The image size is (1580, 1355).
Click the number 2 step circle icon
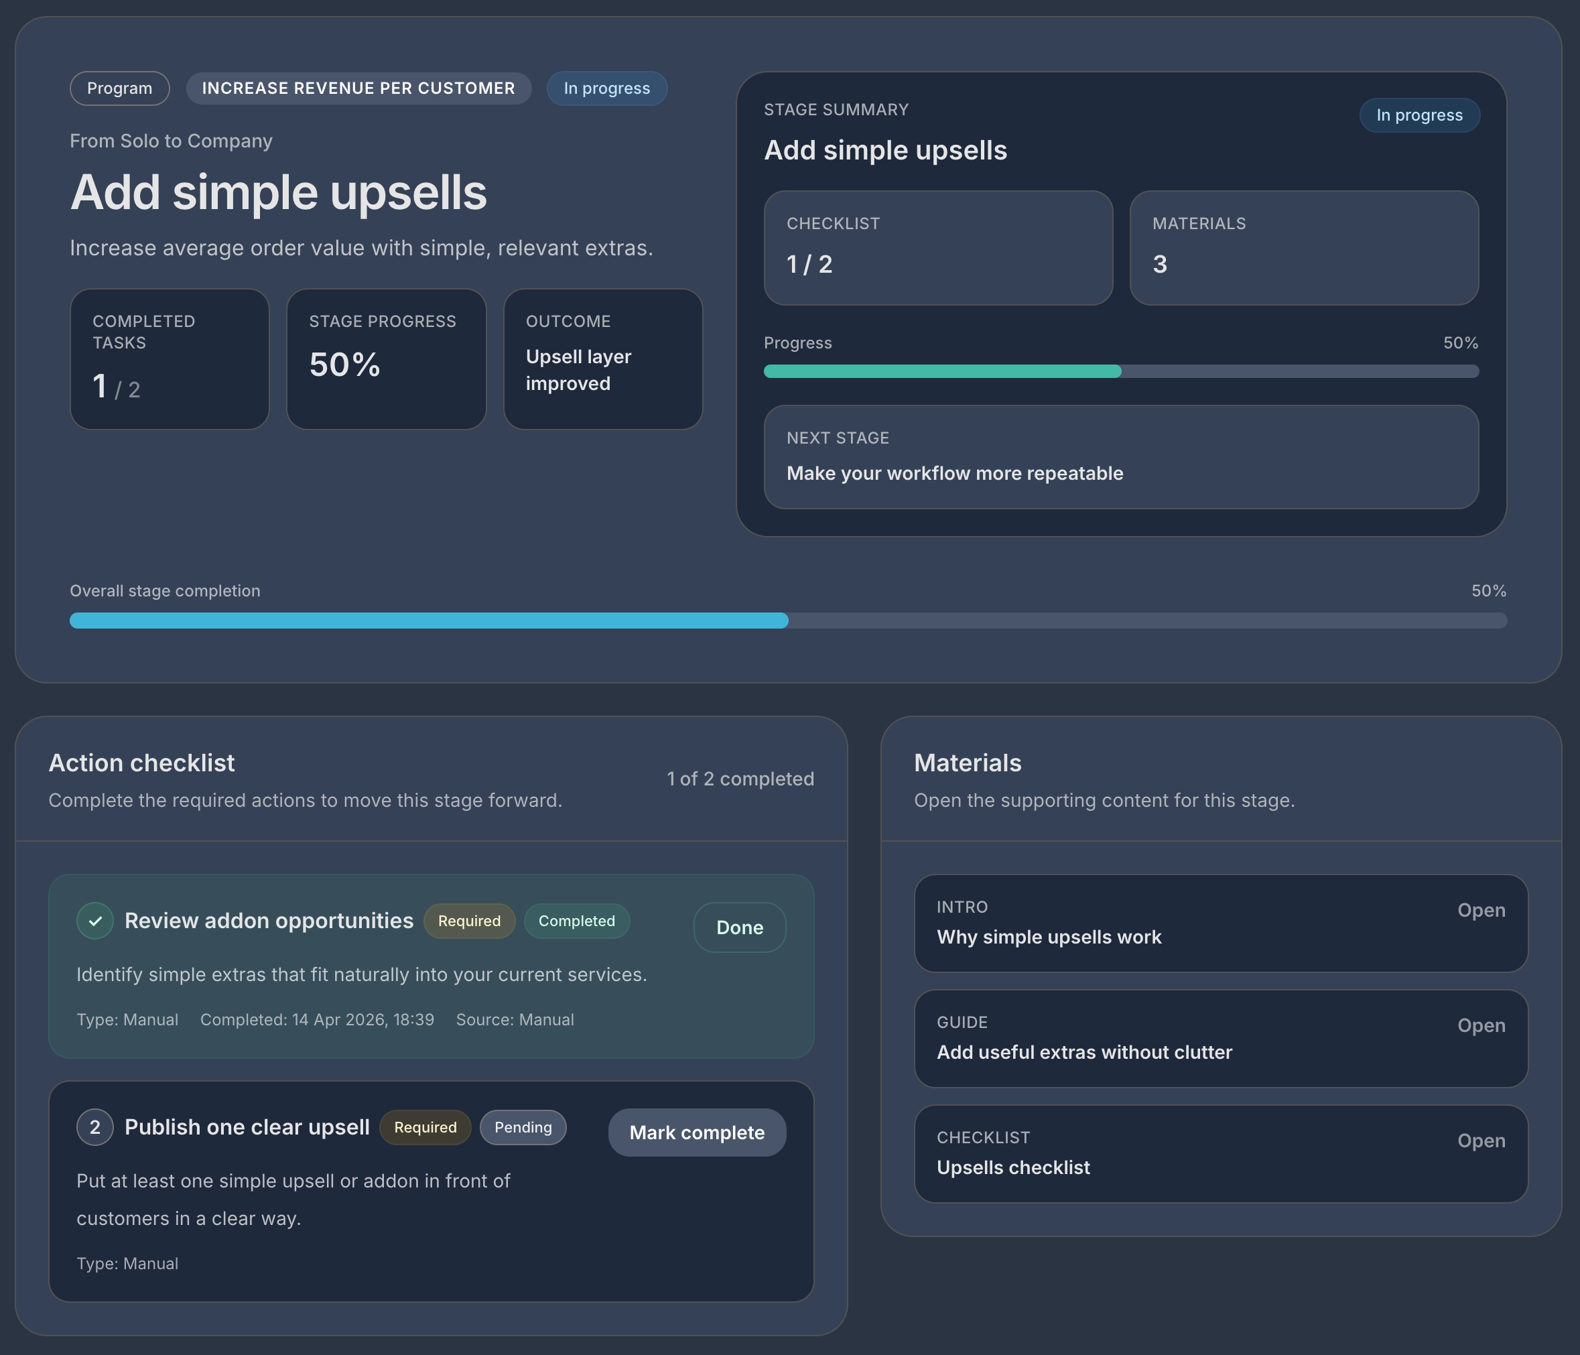(95, 1127)
